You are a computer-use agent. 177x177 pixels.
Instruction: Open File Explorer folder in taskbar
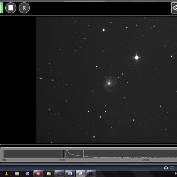point(49,174)
